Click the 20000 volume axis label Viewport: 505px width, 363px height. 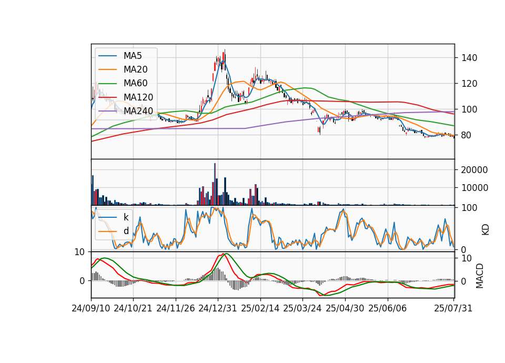pos(474,170)
